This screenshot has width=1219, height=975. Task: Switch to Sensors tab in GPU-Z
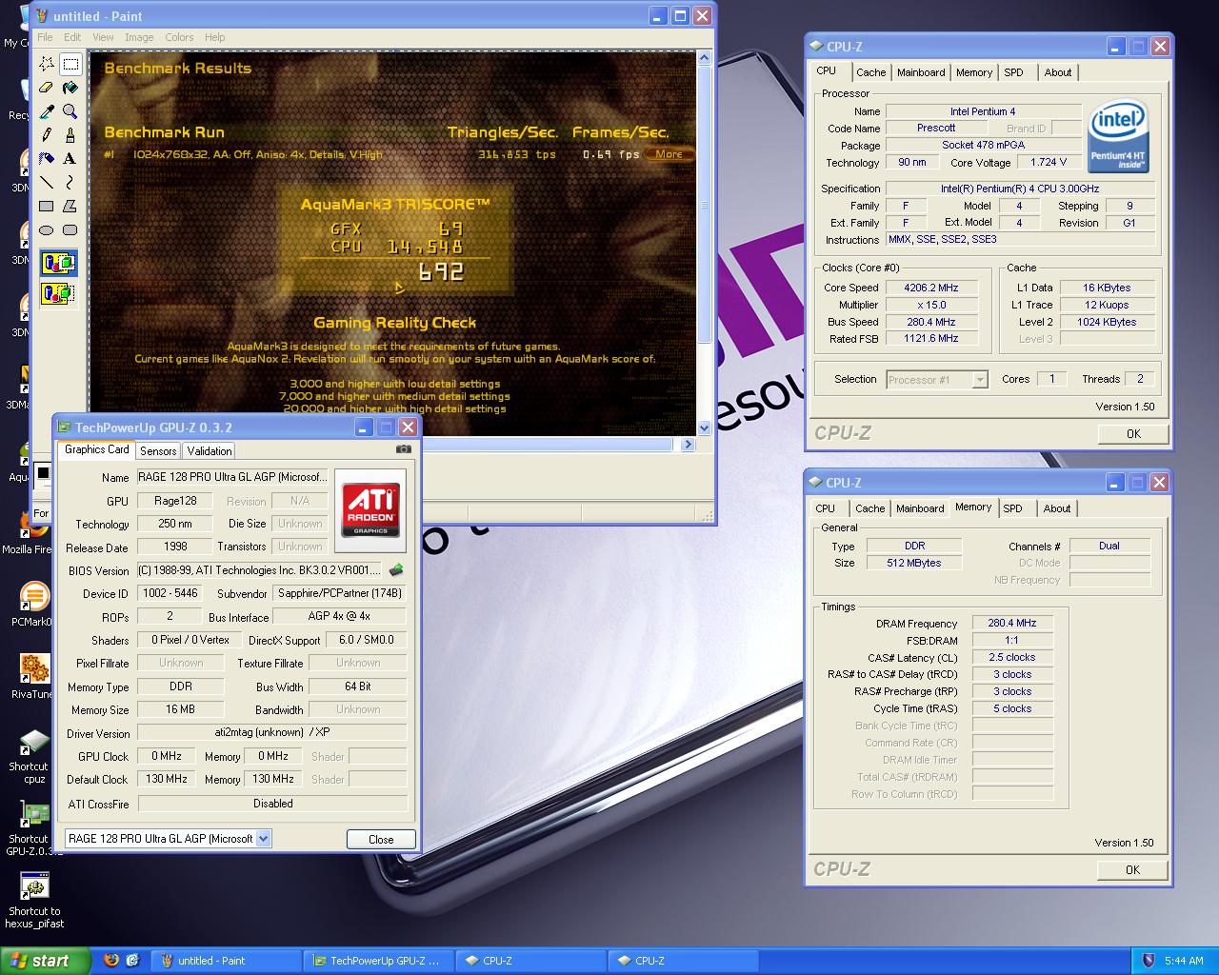pyautogui.click(x=158, y=451)
